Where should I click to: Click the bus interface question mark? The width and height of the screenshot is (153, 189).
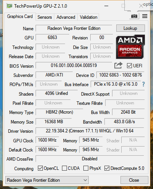tap(143, 84)
